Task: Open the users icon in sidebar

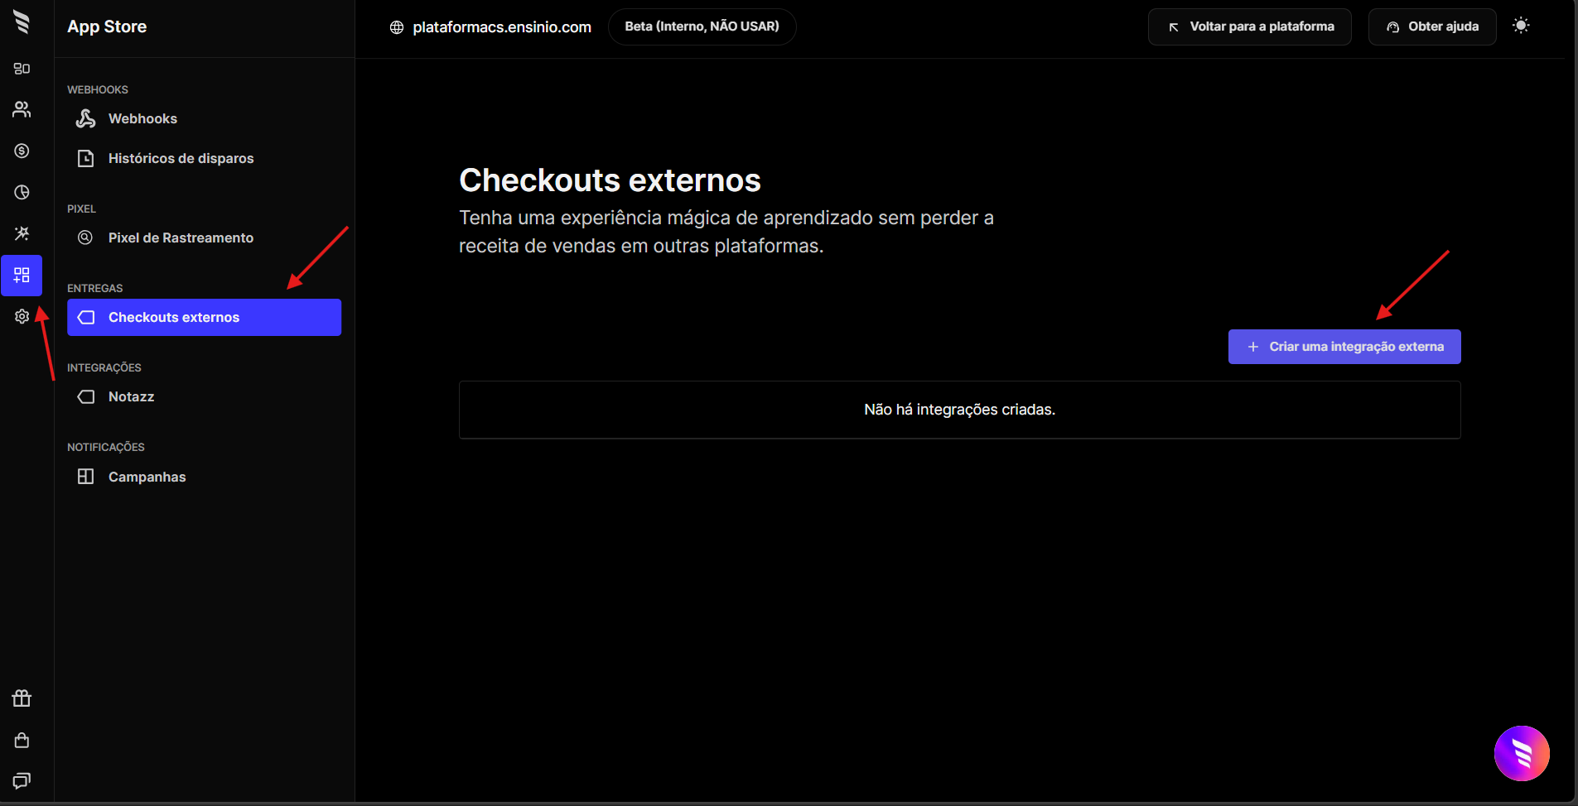Action: click(x=22, y=109)
